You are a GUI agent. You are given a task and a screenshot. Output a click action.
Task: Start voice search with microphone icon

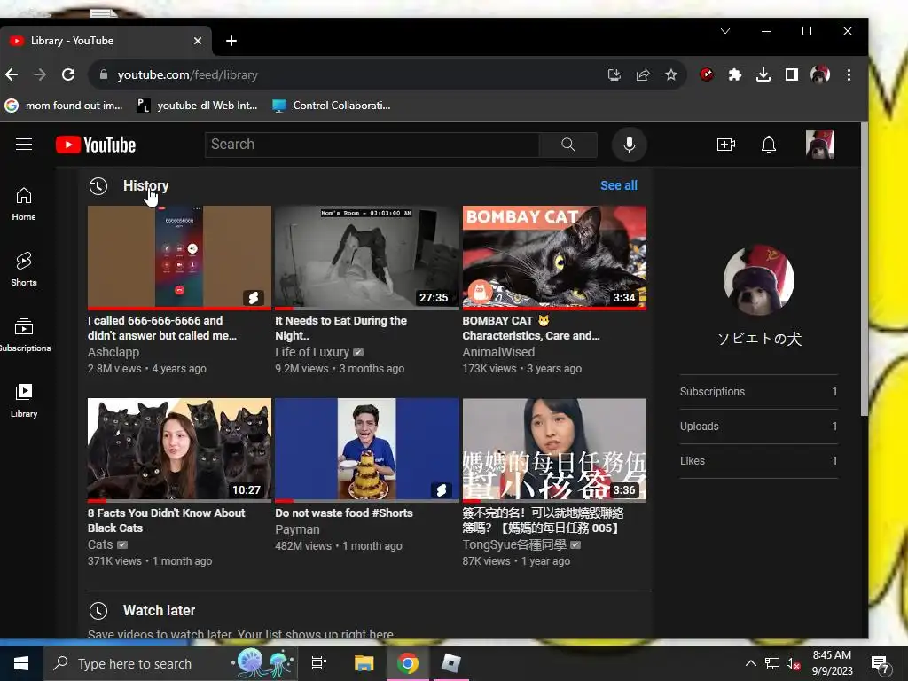(x=630, y=145)
